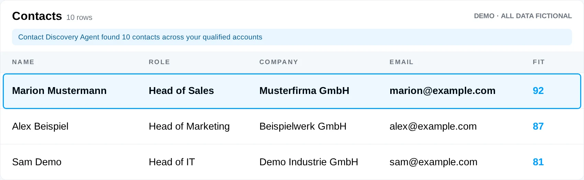Select the Alex Beispiel name cell

point(40,127)
